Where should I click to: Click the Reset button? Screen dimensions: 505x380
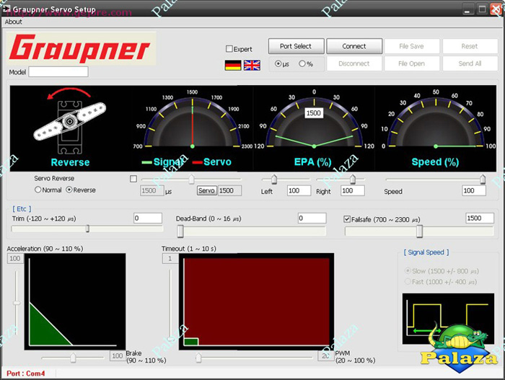(x=470, y=46)
